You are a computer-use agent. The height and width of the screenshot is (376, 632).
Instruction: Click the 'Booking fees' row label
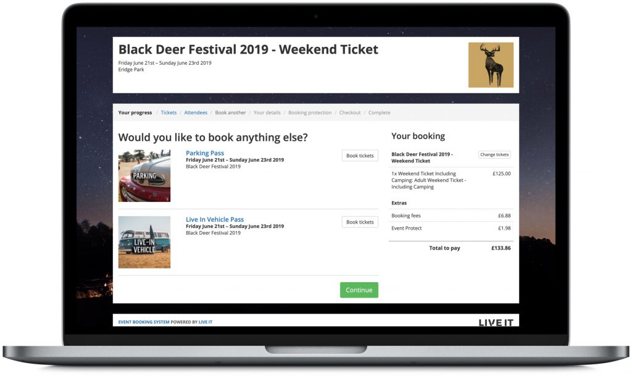[406, 215]
